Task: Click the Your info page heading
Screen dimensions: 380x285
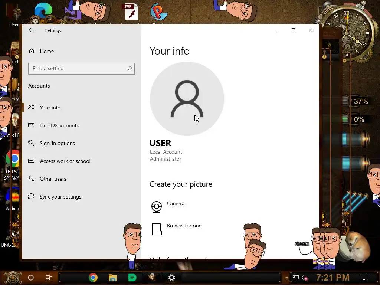Action: pyautogui.click(x=170, y=51)
